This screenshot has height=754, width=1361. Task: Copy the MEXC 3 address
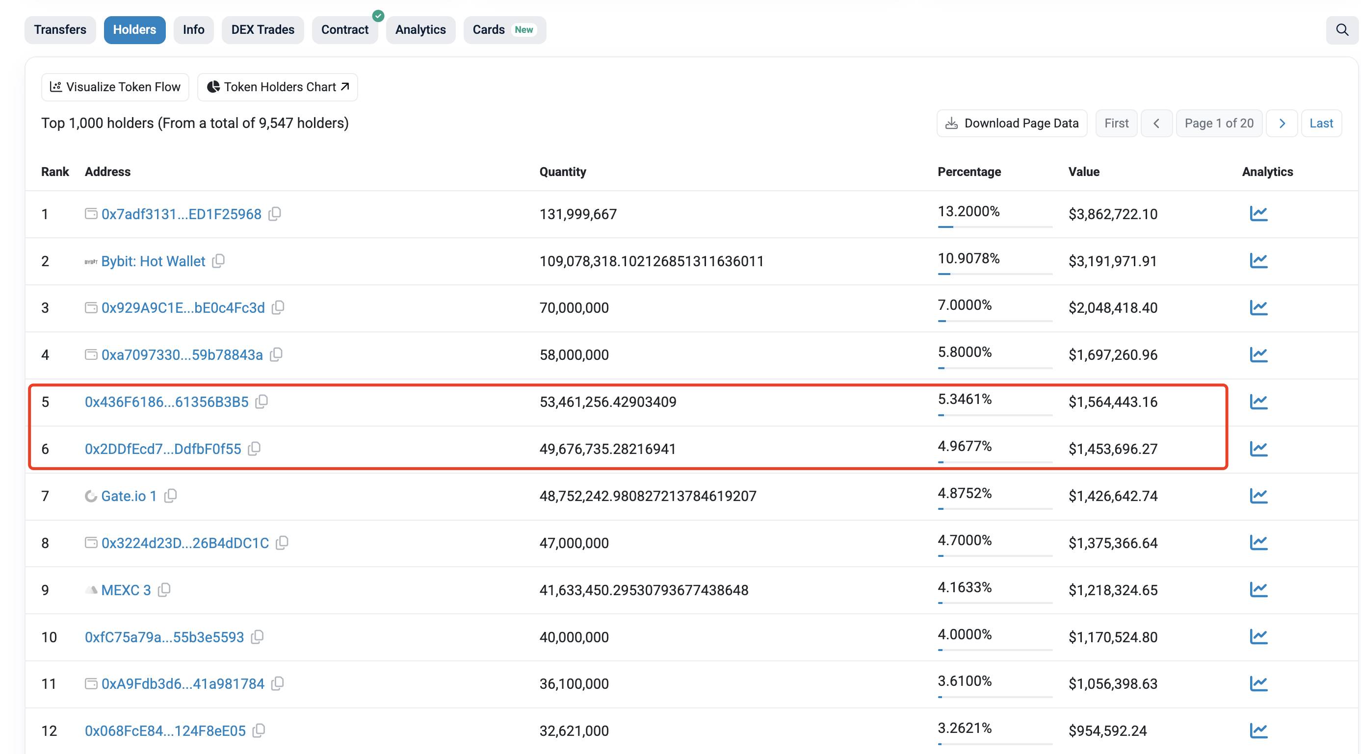point(164,590)
